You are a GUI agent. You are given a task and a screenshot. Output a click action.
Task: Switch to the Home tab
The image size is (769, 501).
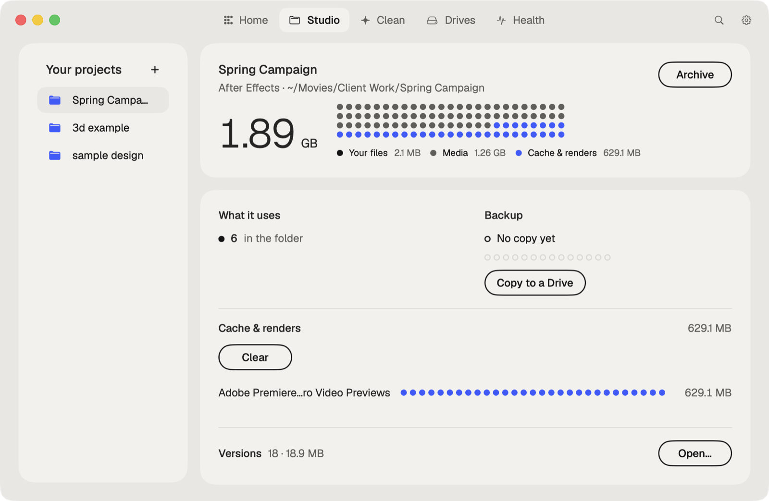pyautogui.click(x=246, y=20)
